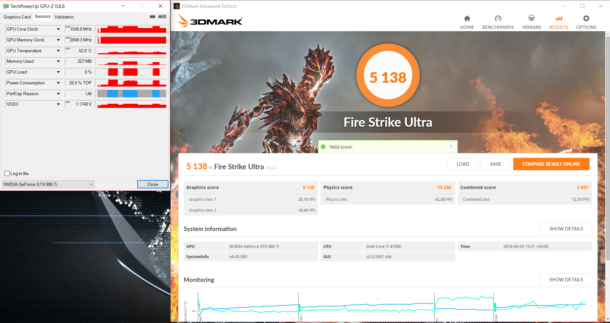
Task: Click the 25.5 % TDP value
Action: (x=79, y=83)
